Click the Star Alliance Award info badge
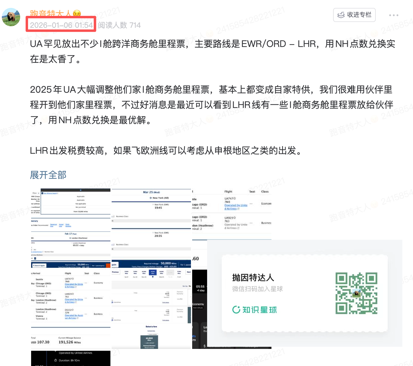The width and height of the screenshot is (413, 366). click(42, 193)
